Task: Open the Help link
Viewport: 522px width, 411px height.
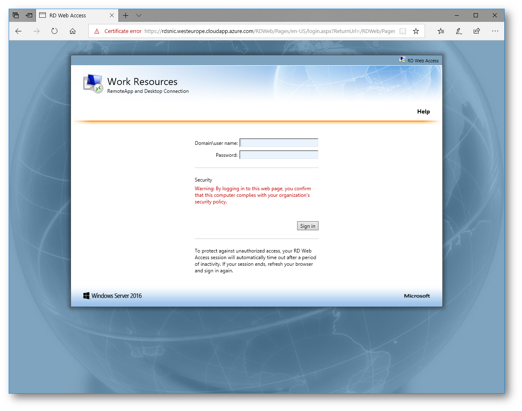Action: pos(423,111)
